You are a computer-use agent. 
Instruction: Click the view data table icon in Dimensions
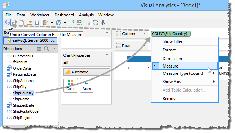(39, 49)
